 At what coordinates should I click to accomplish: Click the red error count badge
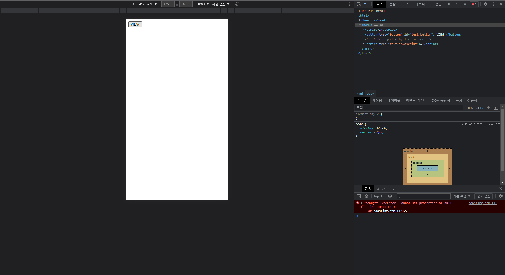pos(474,4)
